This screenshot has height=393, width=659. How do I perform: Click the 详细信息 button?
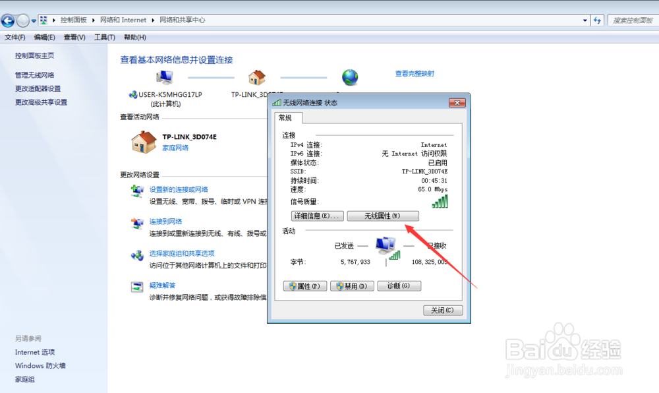click(x=317, y=216)
